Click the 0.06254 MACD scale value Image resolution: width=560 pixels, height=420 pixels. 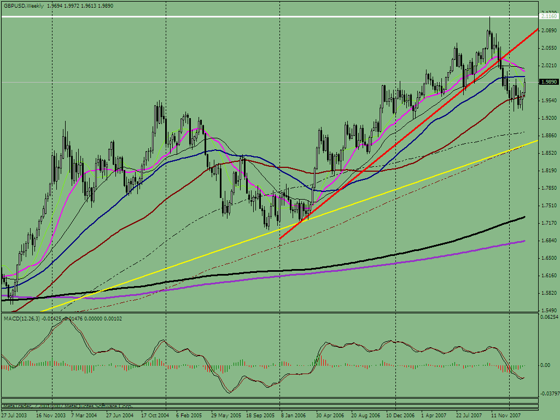[x=549, y=317]
